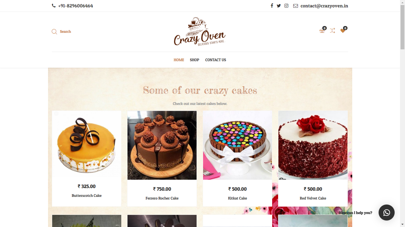This screenshot has width=405, height=227.
Task: Click the page vertical scrollbar thumb
Action: point(402,25)
